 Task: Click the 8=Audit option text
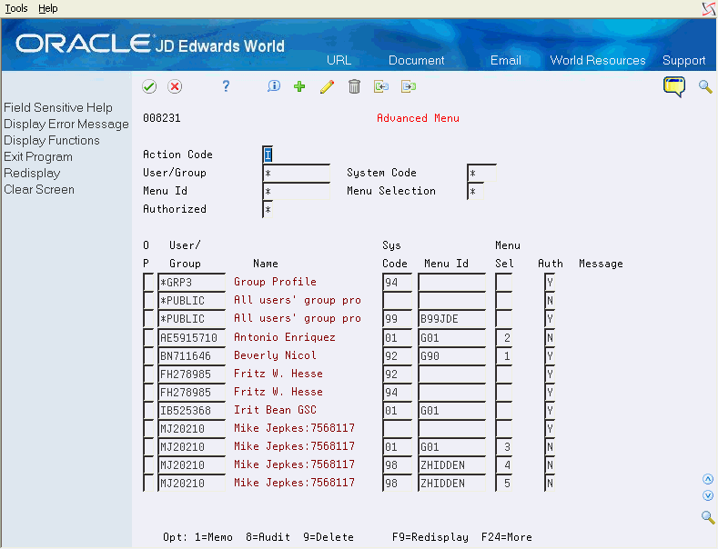(268, 537)
